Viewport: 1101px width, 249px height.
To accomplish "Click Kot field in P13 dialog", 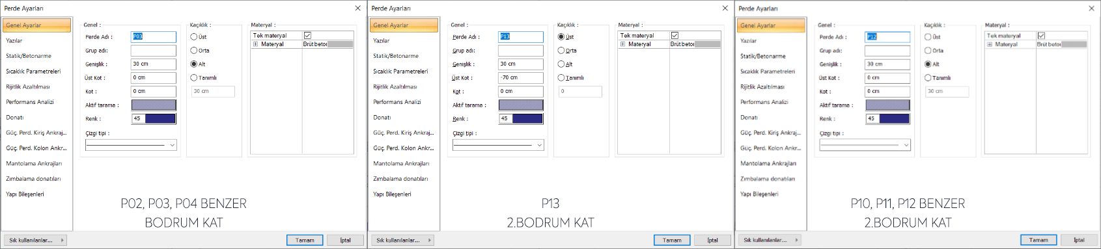I will [x=521, y=92].
